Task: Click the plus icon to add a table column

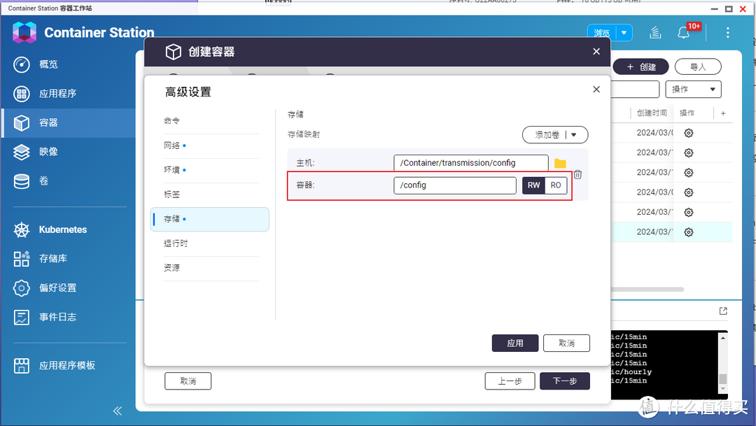Action: (x=723, y=113)
